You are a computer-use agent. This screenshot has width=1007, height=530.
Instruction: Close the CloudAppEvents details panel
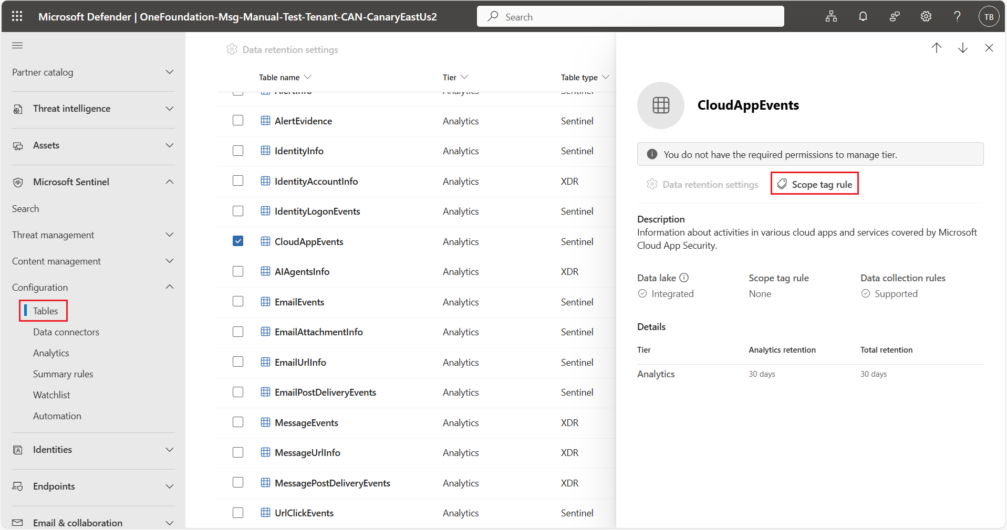989,48
